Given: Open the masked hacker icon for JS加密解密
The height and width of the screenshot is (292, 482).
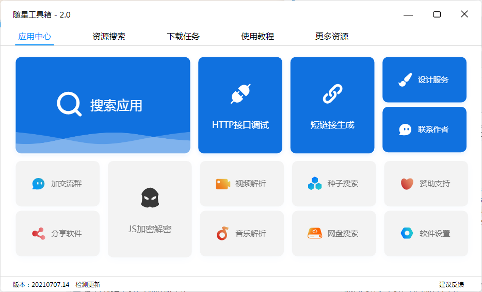Looking at the screenshot, I should tap(150, 198).
